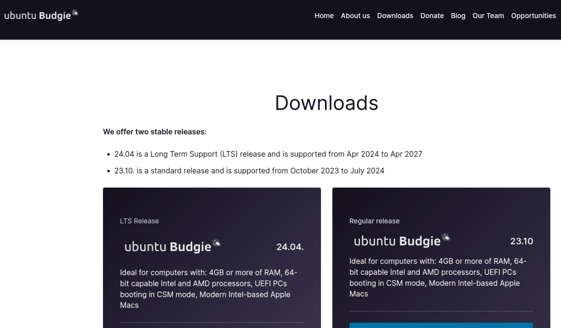Click the Ubuntu Budgie logo in the header

pos(41,15)
